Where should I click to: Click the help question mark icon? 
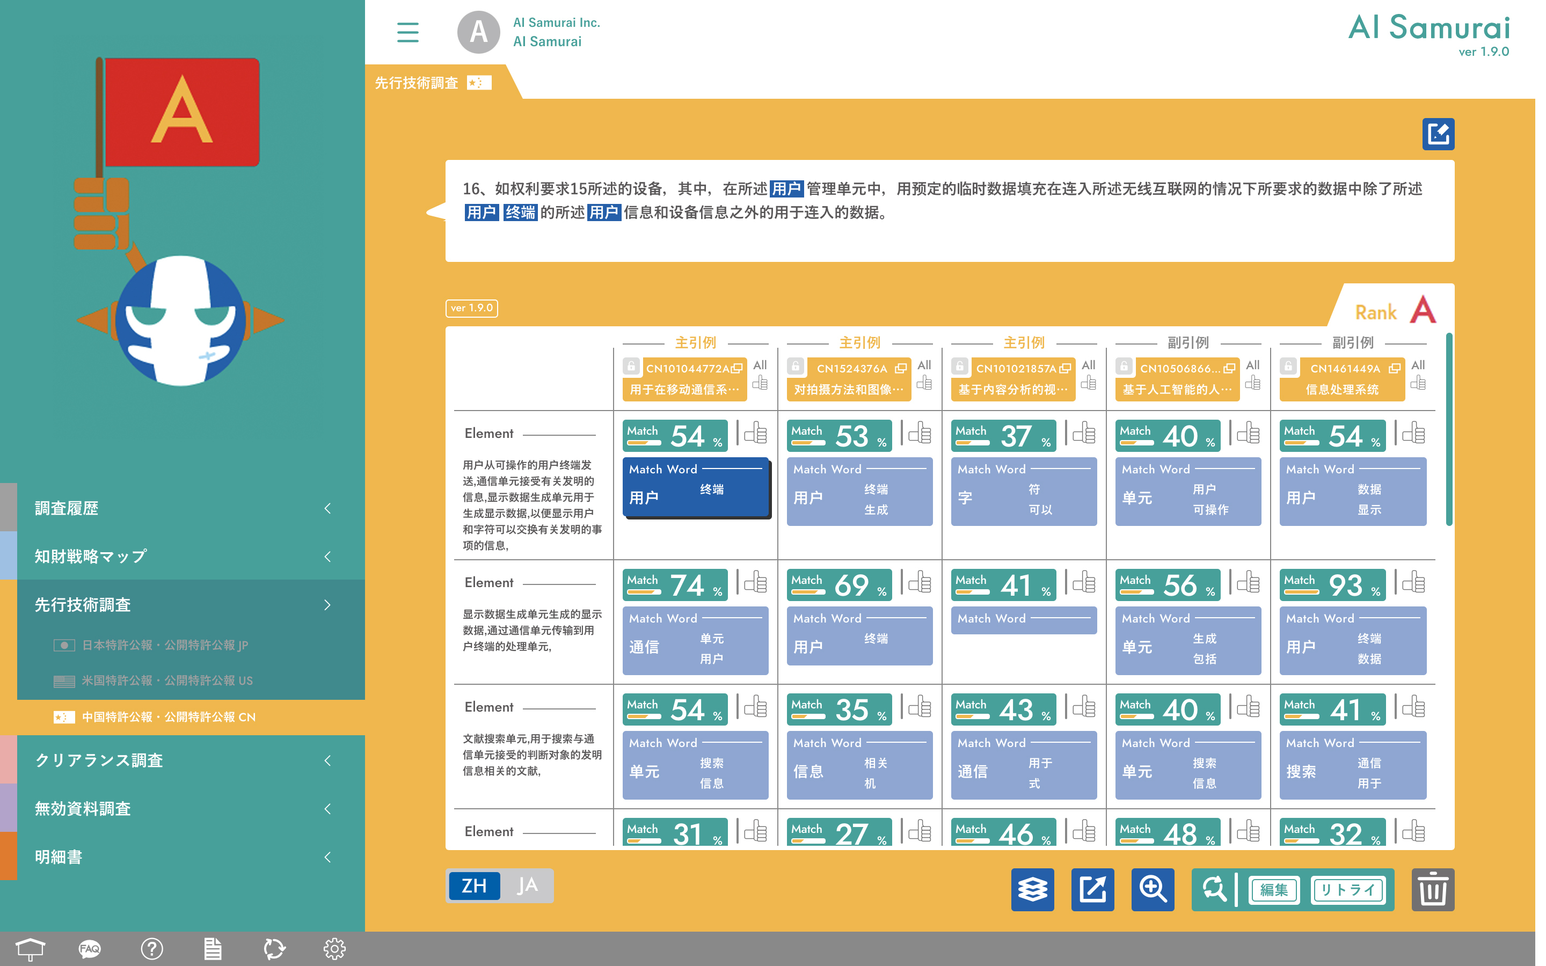click(151, 949)
